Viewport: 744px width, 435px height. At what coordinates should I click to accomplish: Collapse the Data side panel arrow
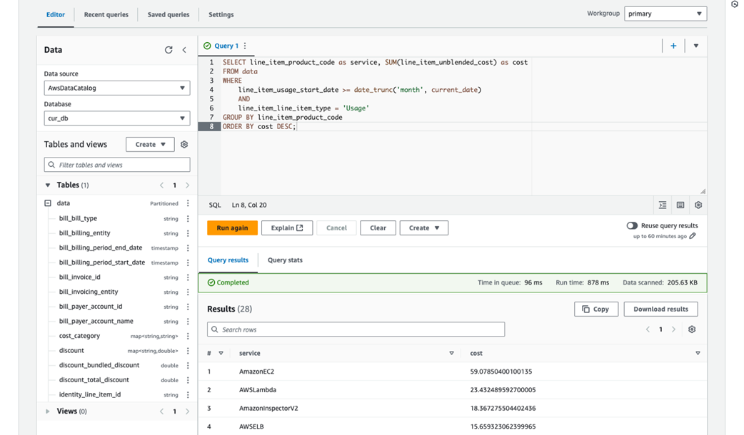coord(184,50)
